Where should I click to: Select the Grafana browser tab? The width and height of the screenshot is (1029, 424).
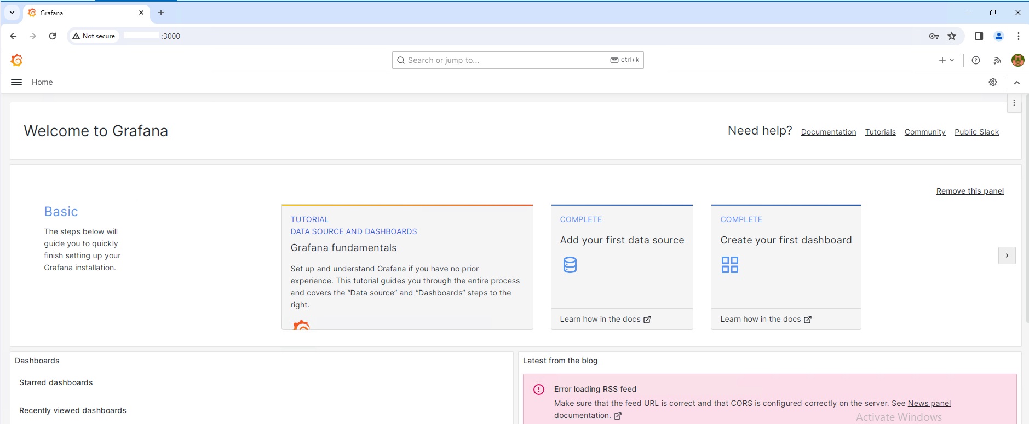tap(87, 13)
